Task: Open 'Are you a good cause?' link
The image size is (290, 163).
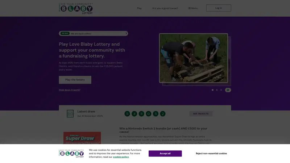Action: click(x=165, y=8)
